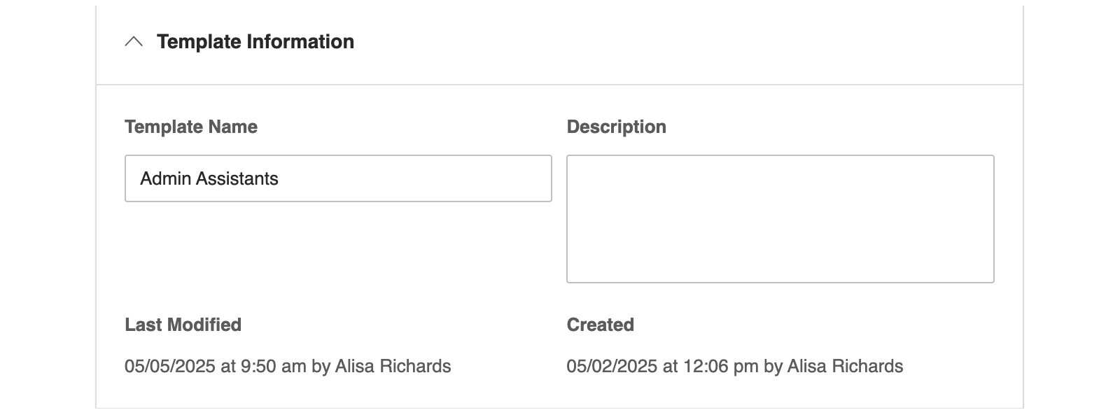Image resolution: width=1120 pixels, height=417 pixels.
Task: Click inside the Description text area
Action: pyautogui.click(x=780, y=219)
